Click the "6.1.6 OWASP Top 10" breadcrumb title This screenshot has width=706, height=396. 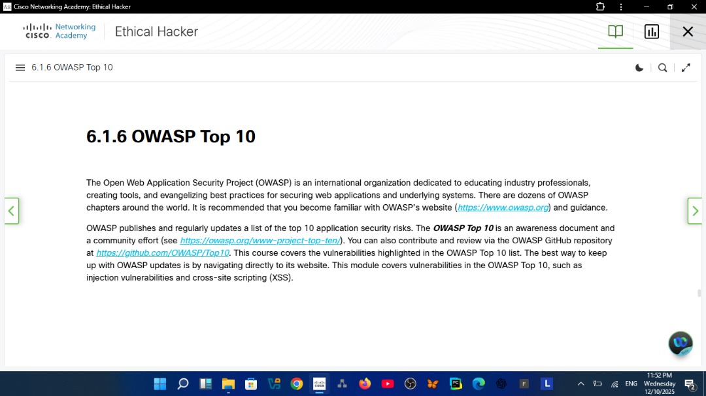72,67
